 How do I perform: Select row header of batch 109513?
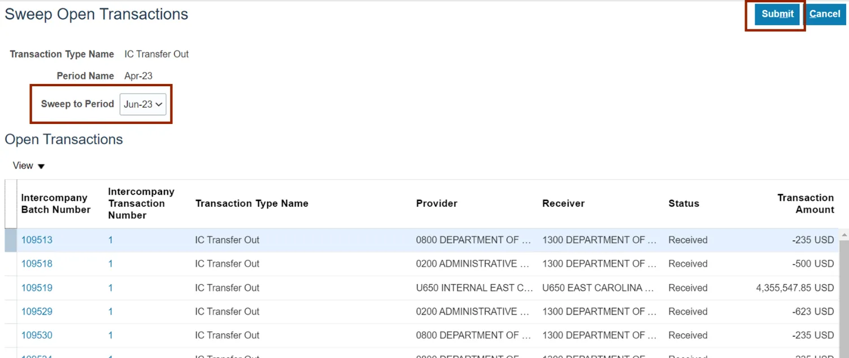11,240
